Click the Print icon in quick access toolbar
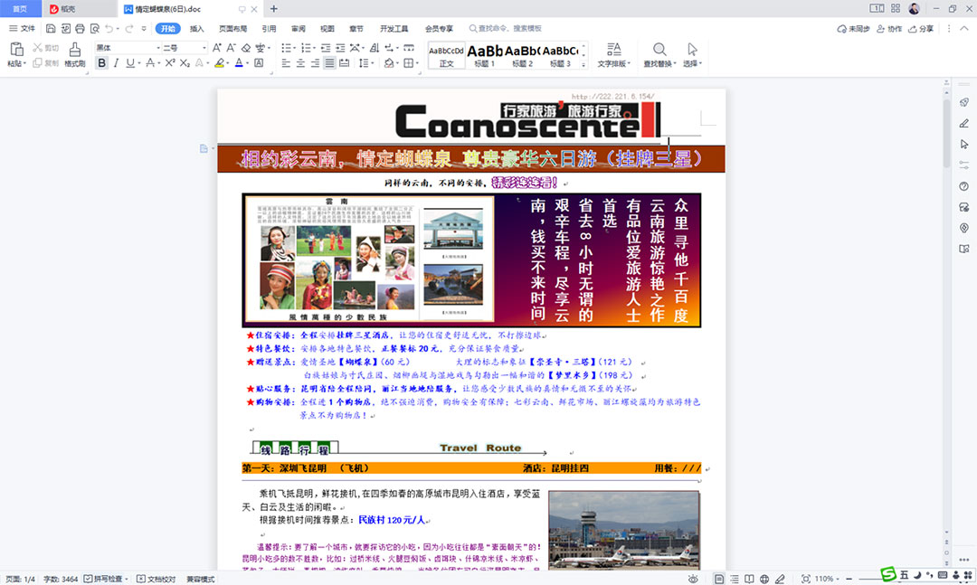This screenshot has height=585, width=977. [80, 29]
